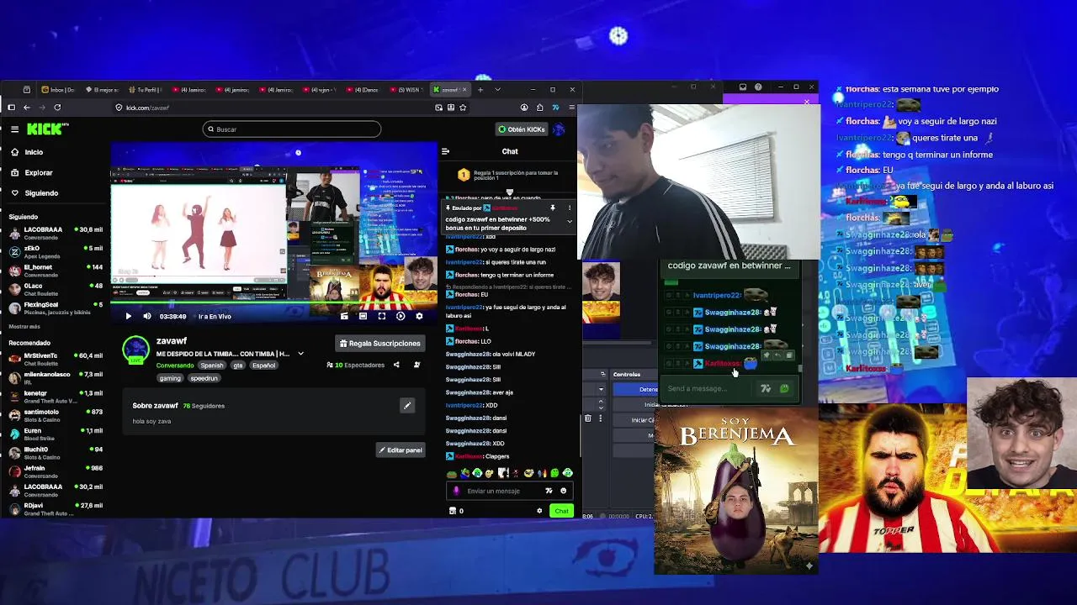The image size is (1077, 605).
Task: Click the Spanish tag
Action: coord(212,366)
